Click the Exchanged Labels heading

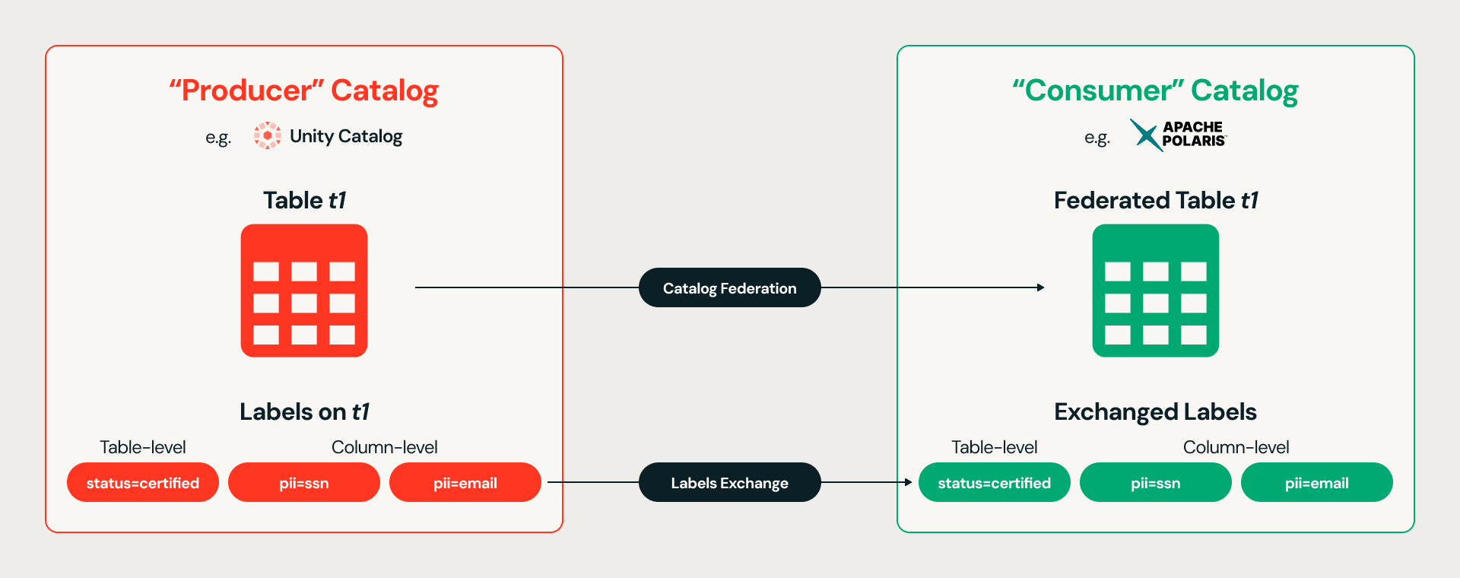coord(1156,411)
